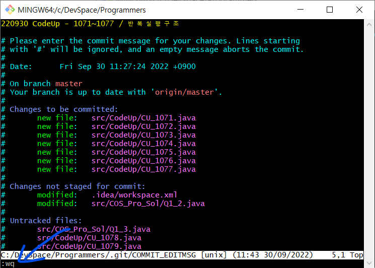Click the scrollbar down arrow
The width and height of the screenshot is (375, 268).
pos(369,263)
